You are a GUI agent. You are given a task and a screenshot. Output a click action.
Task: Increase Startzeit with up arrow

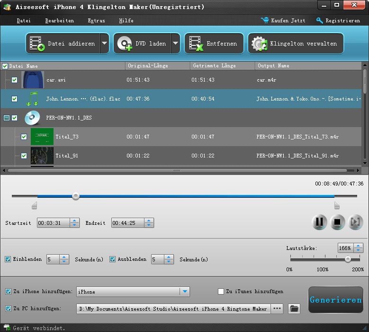[x=74, y=221]
